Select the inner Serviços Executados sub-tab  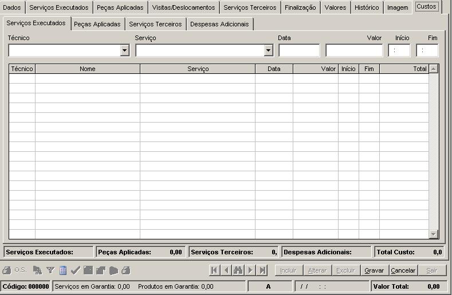pyautogui.click(x=36, y=23)
